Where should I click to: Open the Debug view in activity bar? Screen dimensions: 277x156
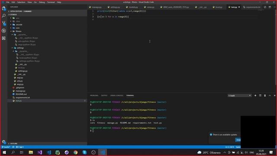click(x=4, y=31)
